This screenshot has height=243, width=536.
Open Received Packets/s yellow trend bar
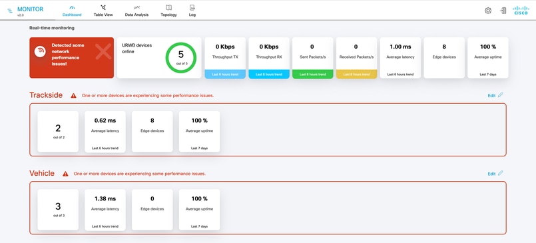click(x=356, y=74)
